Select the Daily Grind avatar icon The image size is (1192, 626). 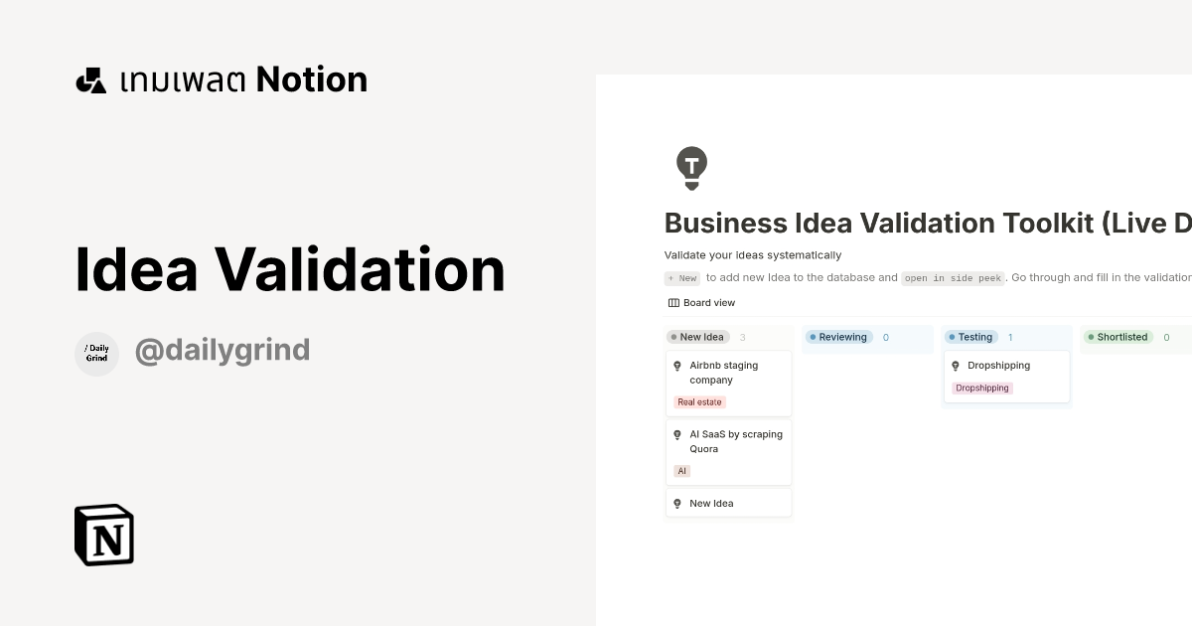coord(96,354)
